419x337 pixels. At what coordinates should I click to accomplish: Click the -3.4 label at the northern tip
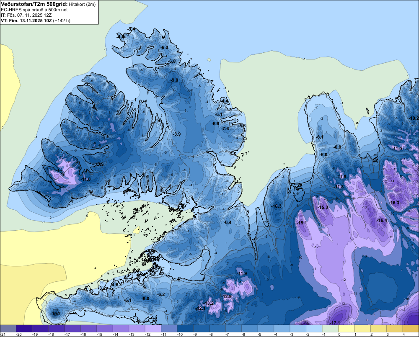pyautogui.click(x=131, y=29)
